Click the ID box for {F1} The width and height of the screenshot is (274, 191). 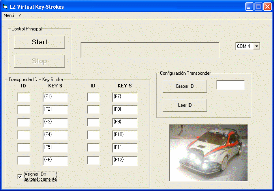pos(24,97)
